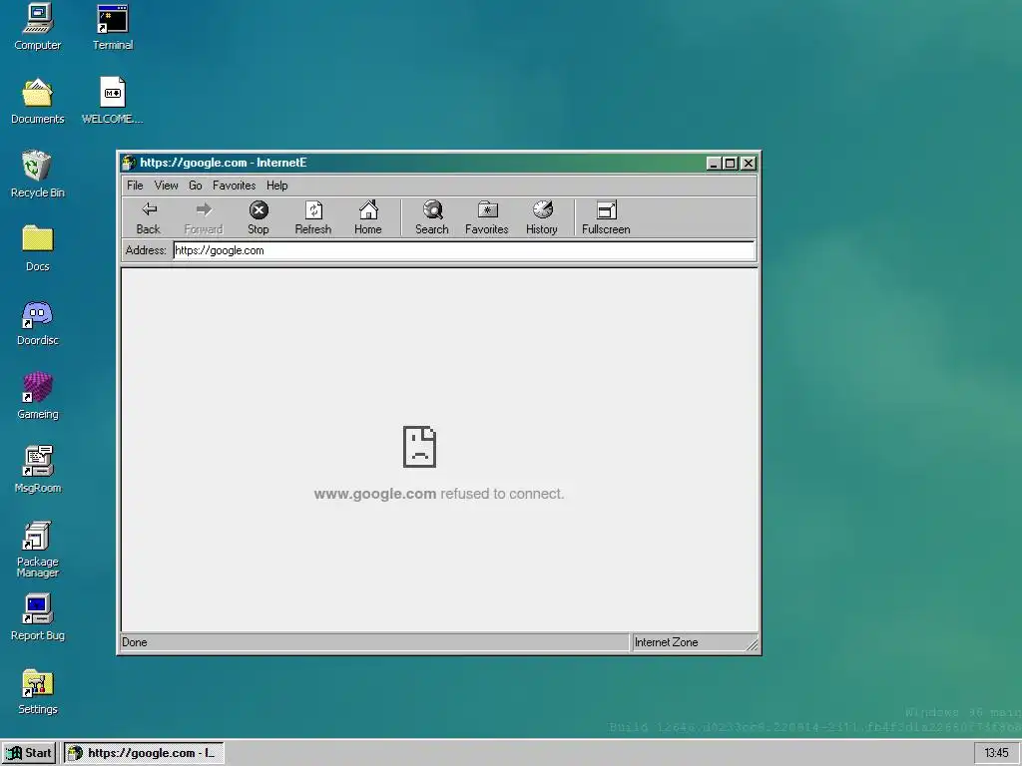Open the Start menu
The width and height of the screenshot is (1022, 766).
tap(29, 753)
